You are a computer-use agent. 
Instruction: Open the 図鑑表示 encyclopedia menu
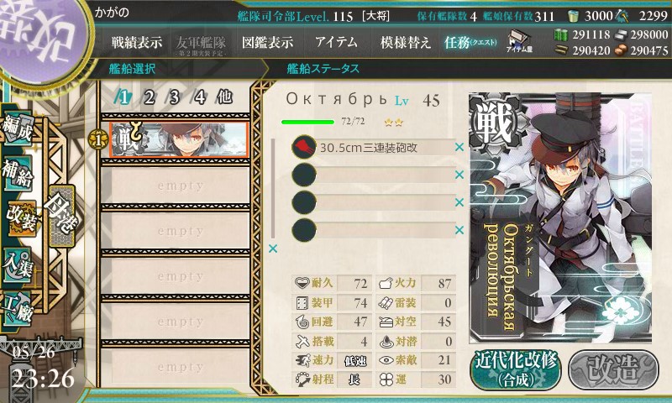pyautogui.click(x=267, y=42)
